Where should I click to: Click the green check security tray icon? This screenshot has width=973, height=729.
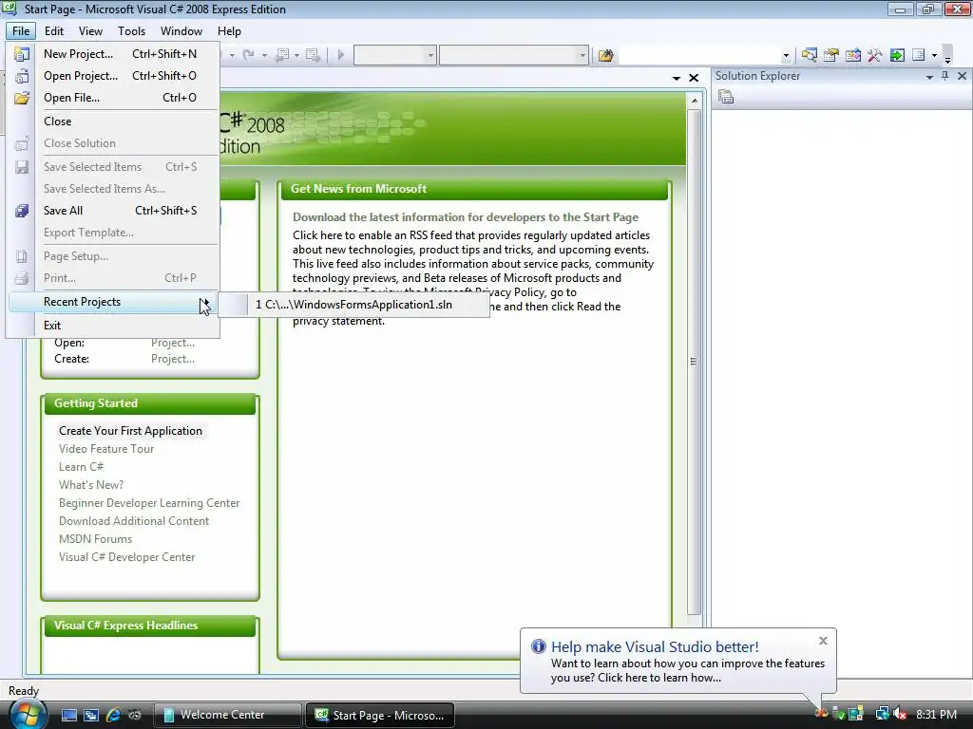[839, 714]
